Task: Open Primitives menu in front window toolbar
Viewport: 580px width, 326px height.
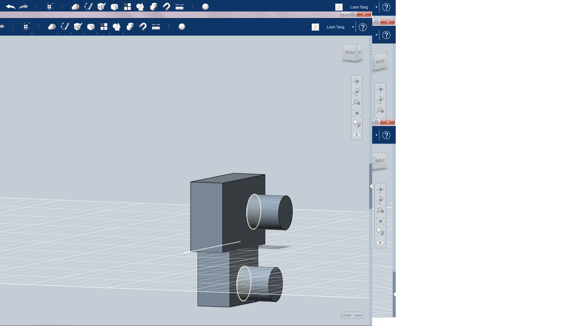Action: click(x=52, y=27)
